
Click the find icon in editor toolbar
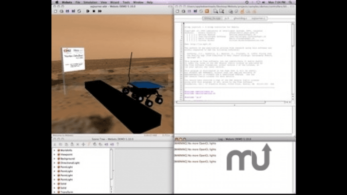click(x=215, y=11)
